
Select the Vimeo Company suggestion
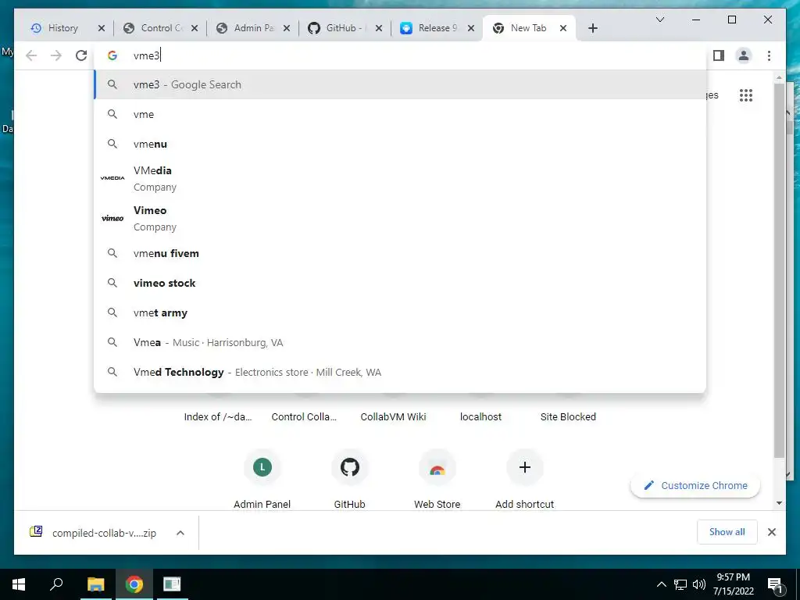click(401, 219)
